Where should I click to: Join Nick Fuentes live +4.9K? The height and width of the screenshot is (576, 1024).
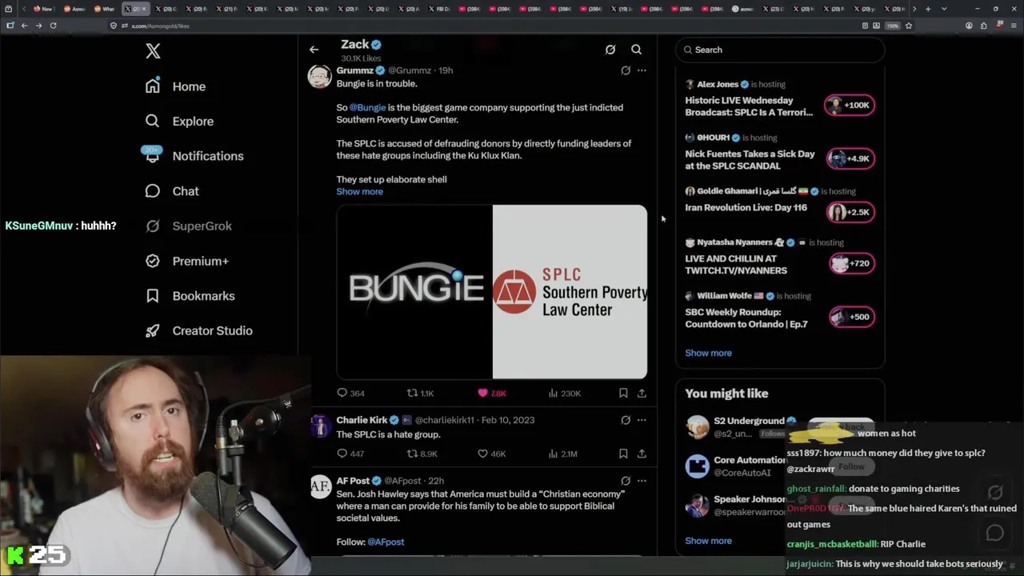(850, 158)
